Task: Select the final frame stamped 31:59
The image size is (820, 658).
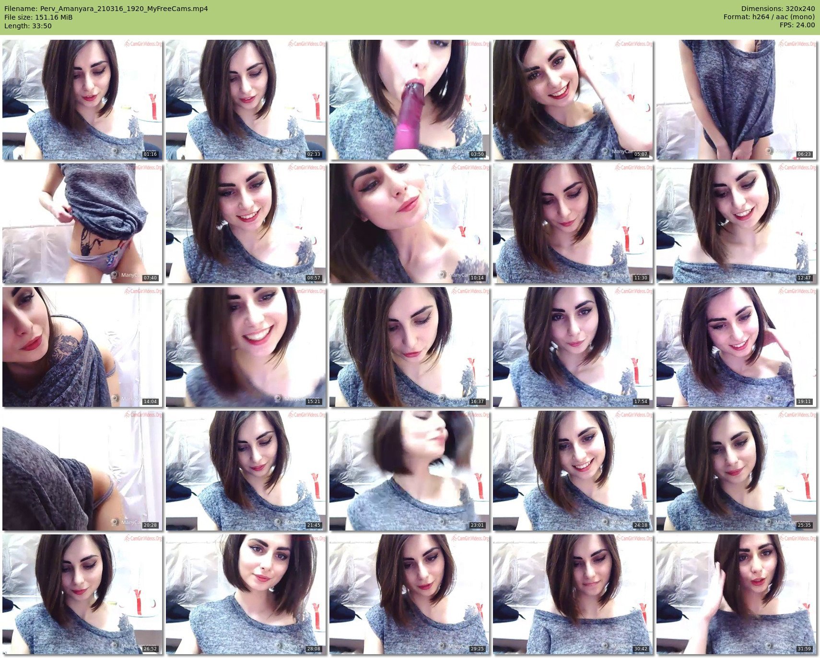Action: pyautogui.click(x=736, y=594)
